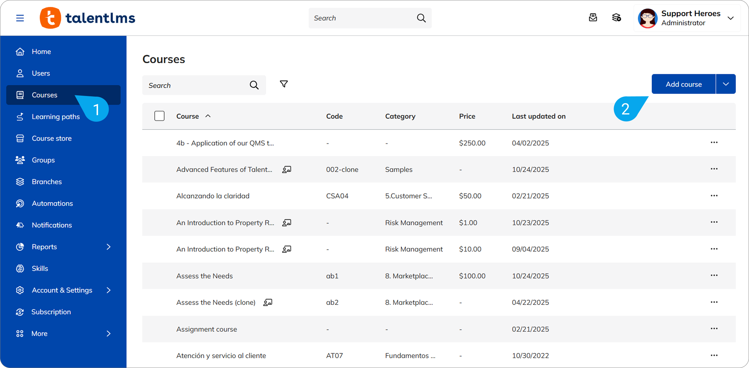The image size is (749, 368).
Task: Click the layers check icon in header
Action: tap(616, 18)
